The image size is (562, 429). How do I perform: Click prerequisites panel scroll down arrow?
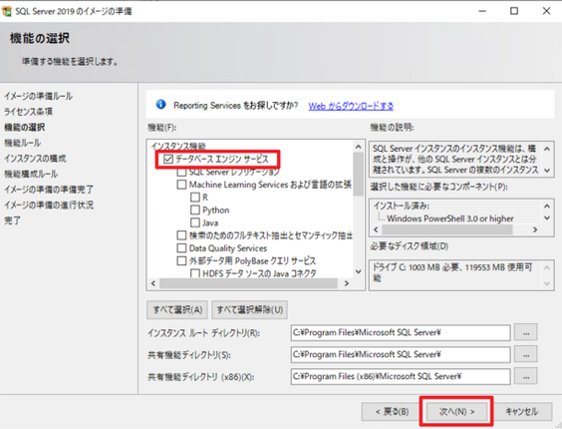[547, 217]
